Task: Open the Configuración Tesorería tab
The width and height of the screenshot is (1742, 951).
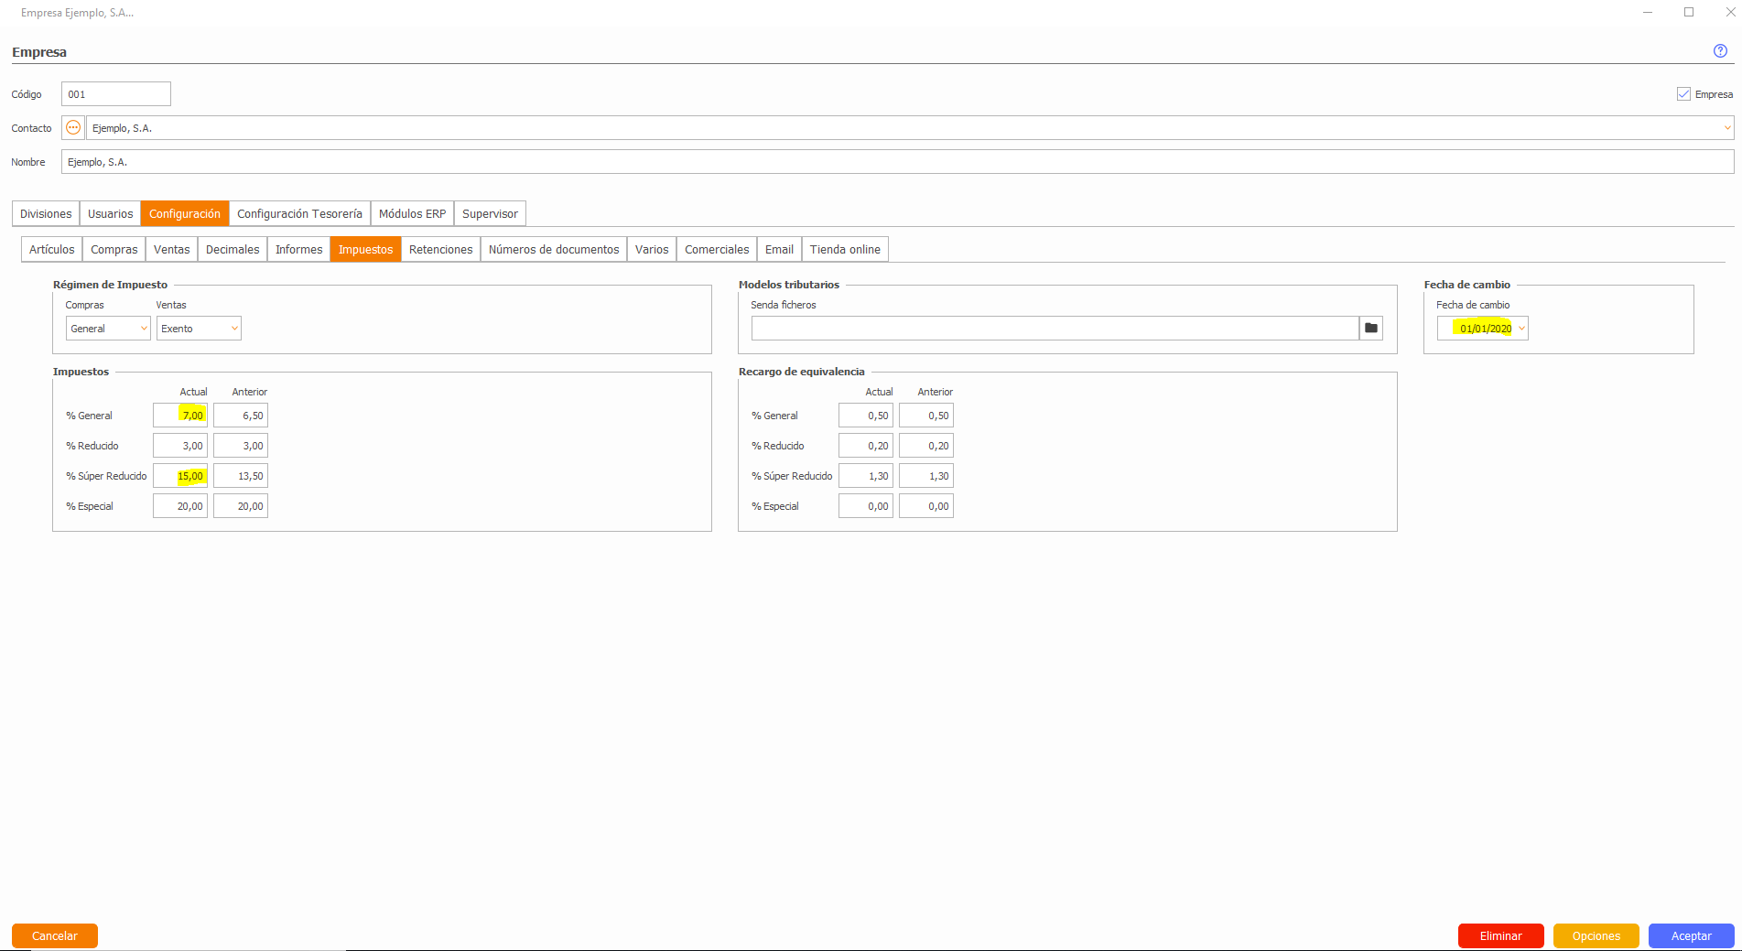Action: 299,214
